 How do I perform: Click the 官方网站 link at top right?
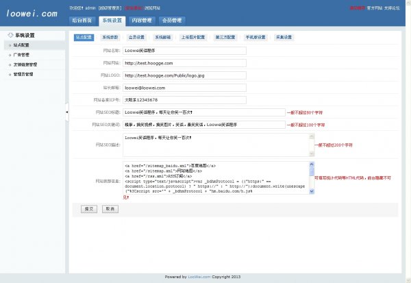(x=375, y=8)
